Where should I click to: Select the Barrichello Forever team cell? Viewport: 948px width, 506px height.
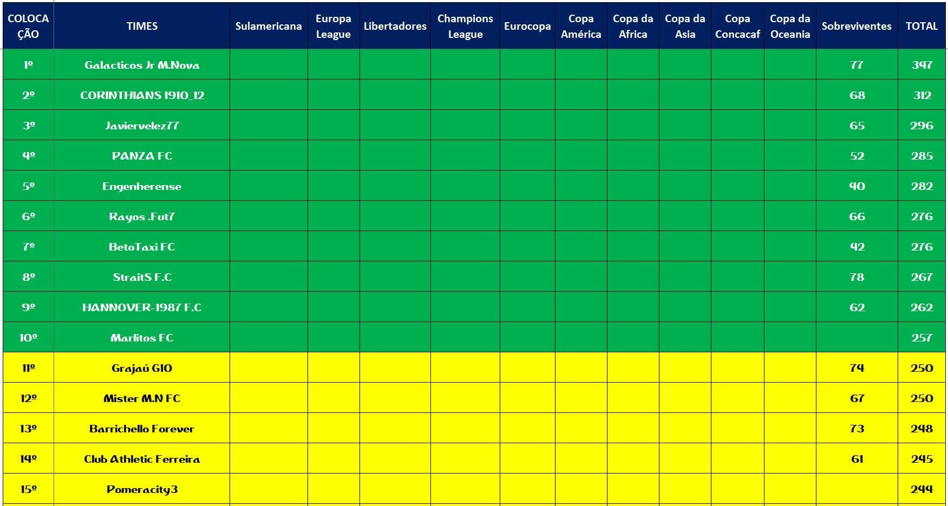coord(142,429)
